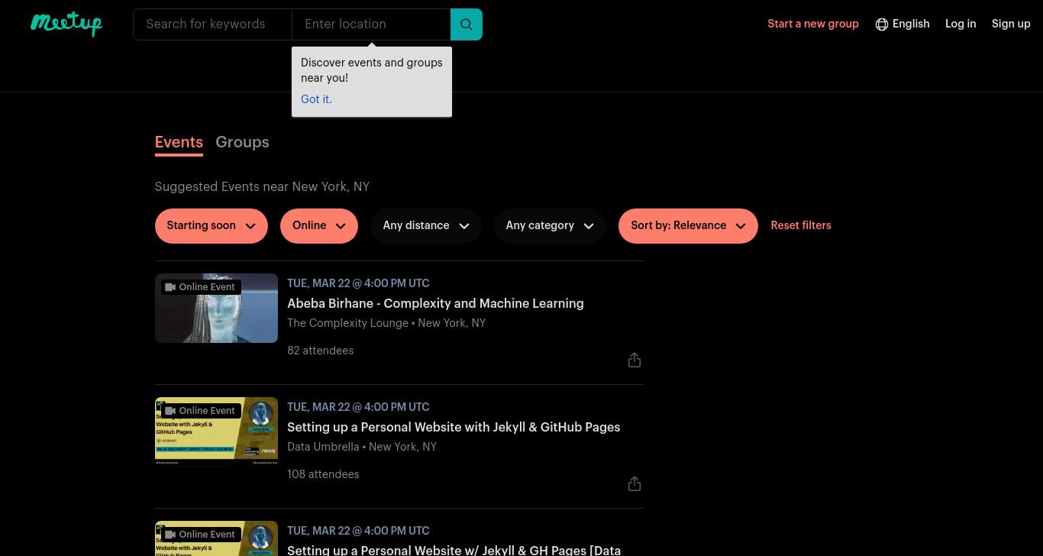Open the Meetup logo homepage
The width and height of the screenshot is (1043, 556).
pyautogui.click(x=66, y=24)
